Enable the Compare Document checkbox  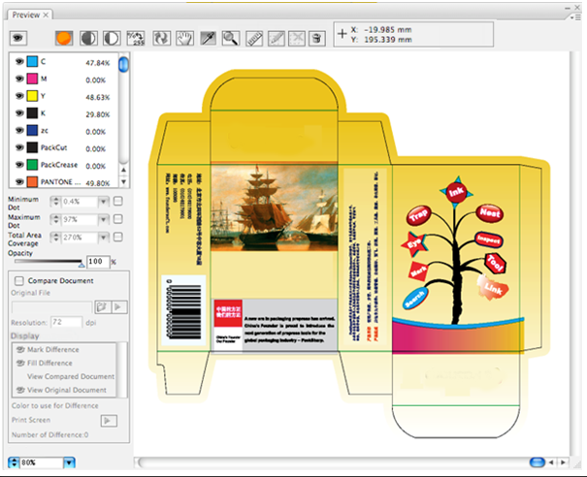pos(20,281)
